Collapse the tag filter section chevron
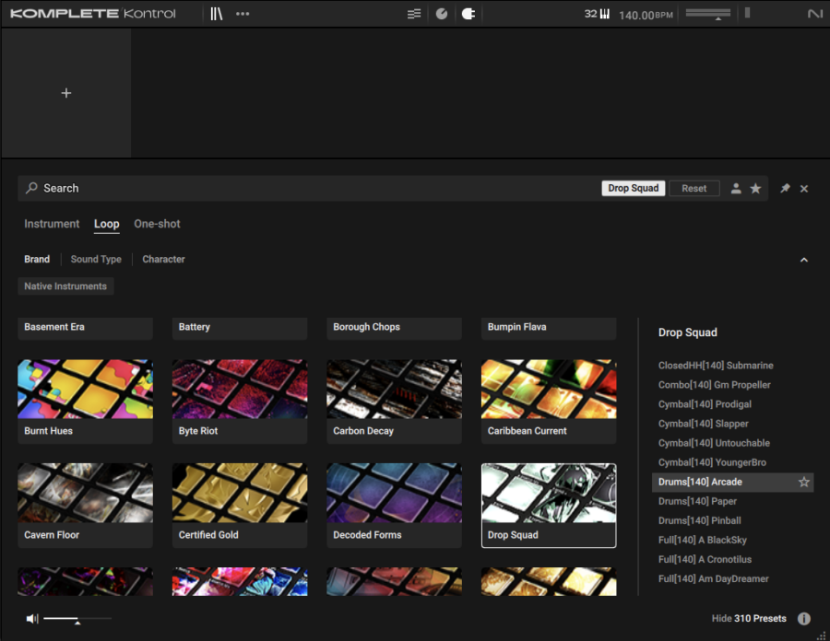This screenshot has width=830, height=641. 803,260
